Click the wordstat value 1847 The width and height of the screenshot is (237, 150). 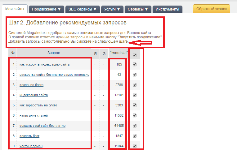(x=119, y=136)
